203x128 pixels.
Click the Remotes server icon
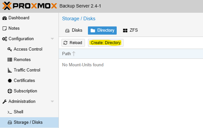click(x=10, y=60)
